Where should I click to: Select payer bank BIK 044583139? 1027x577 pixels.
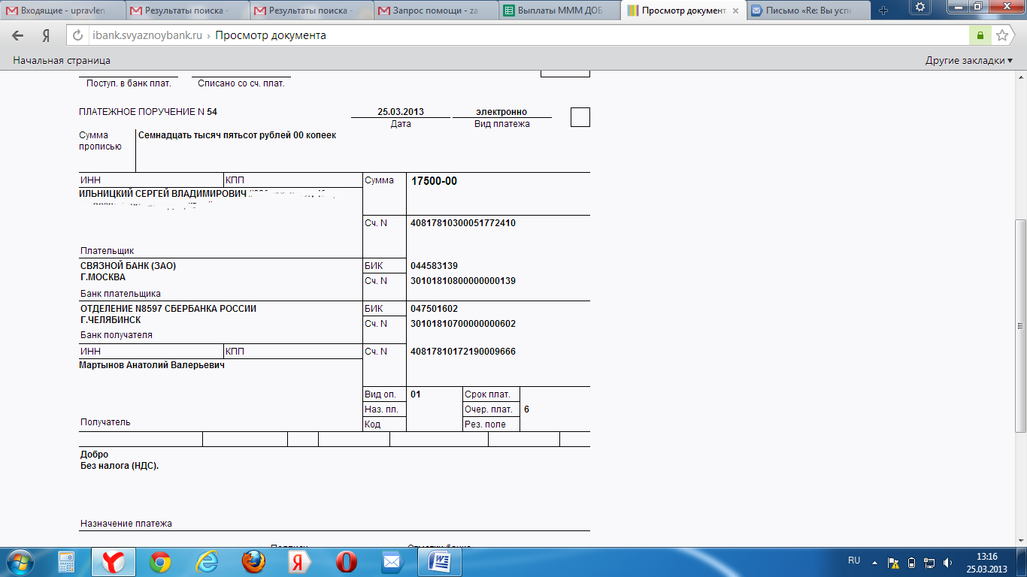pos(434,266)
